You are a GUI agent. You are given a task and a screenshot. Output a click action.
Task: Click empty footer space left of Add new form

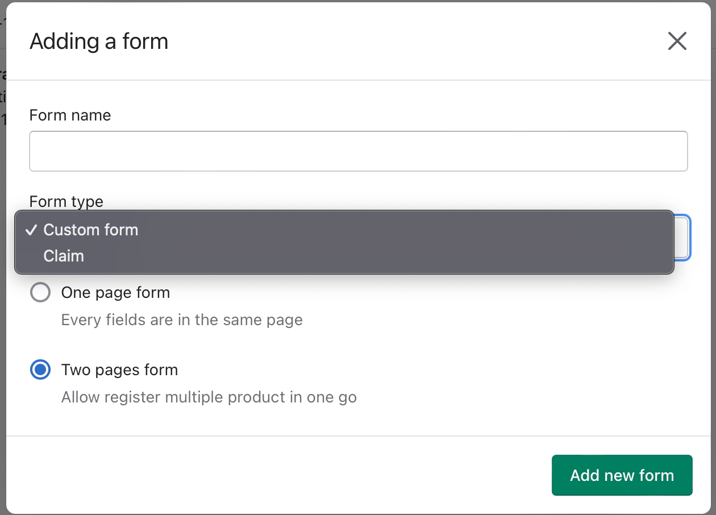click(x=284, y=475)
